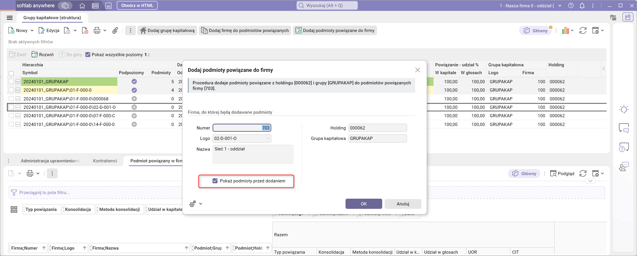Open the title bar kebab menu

coord(593,6)
